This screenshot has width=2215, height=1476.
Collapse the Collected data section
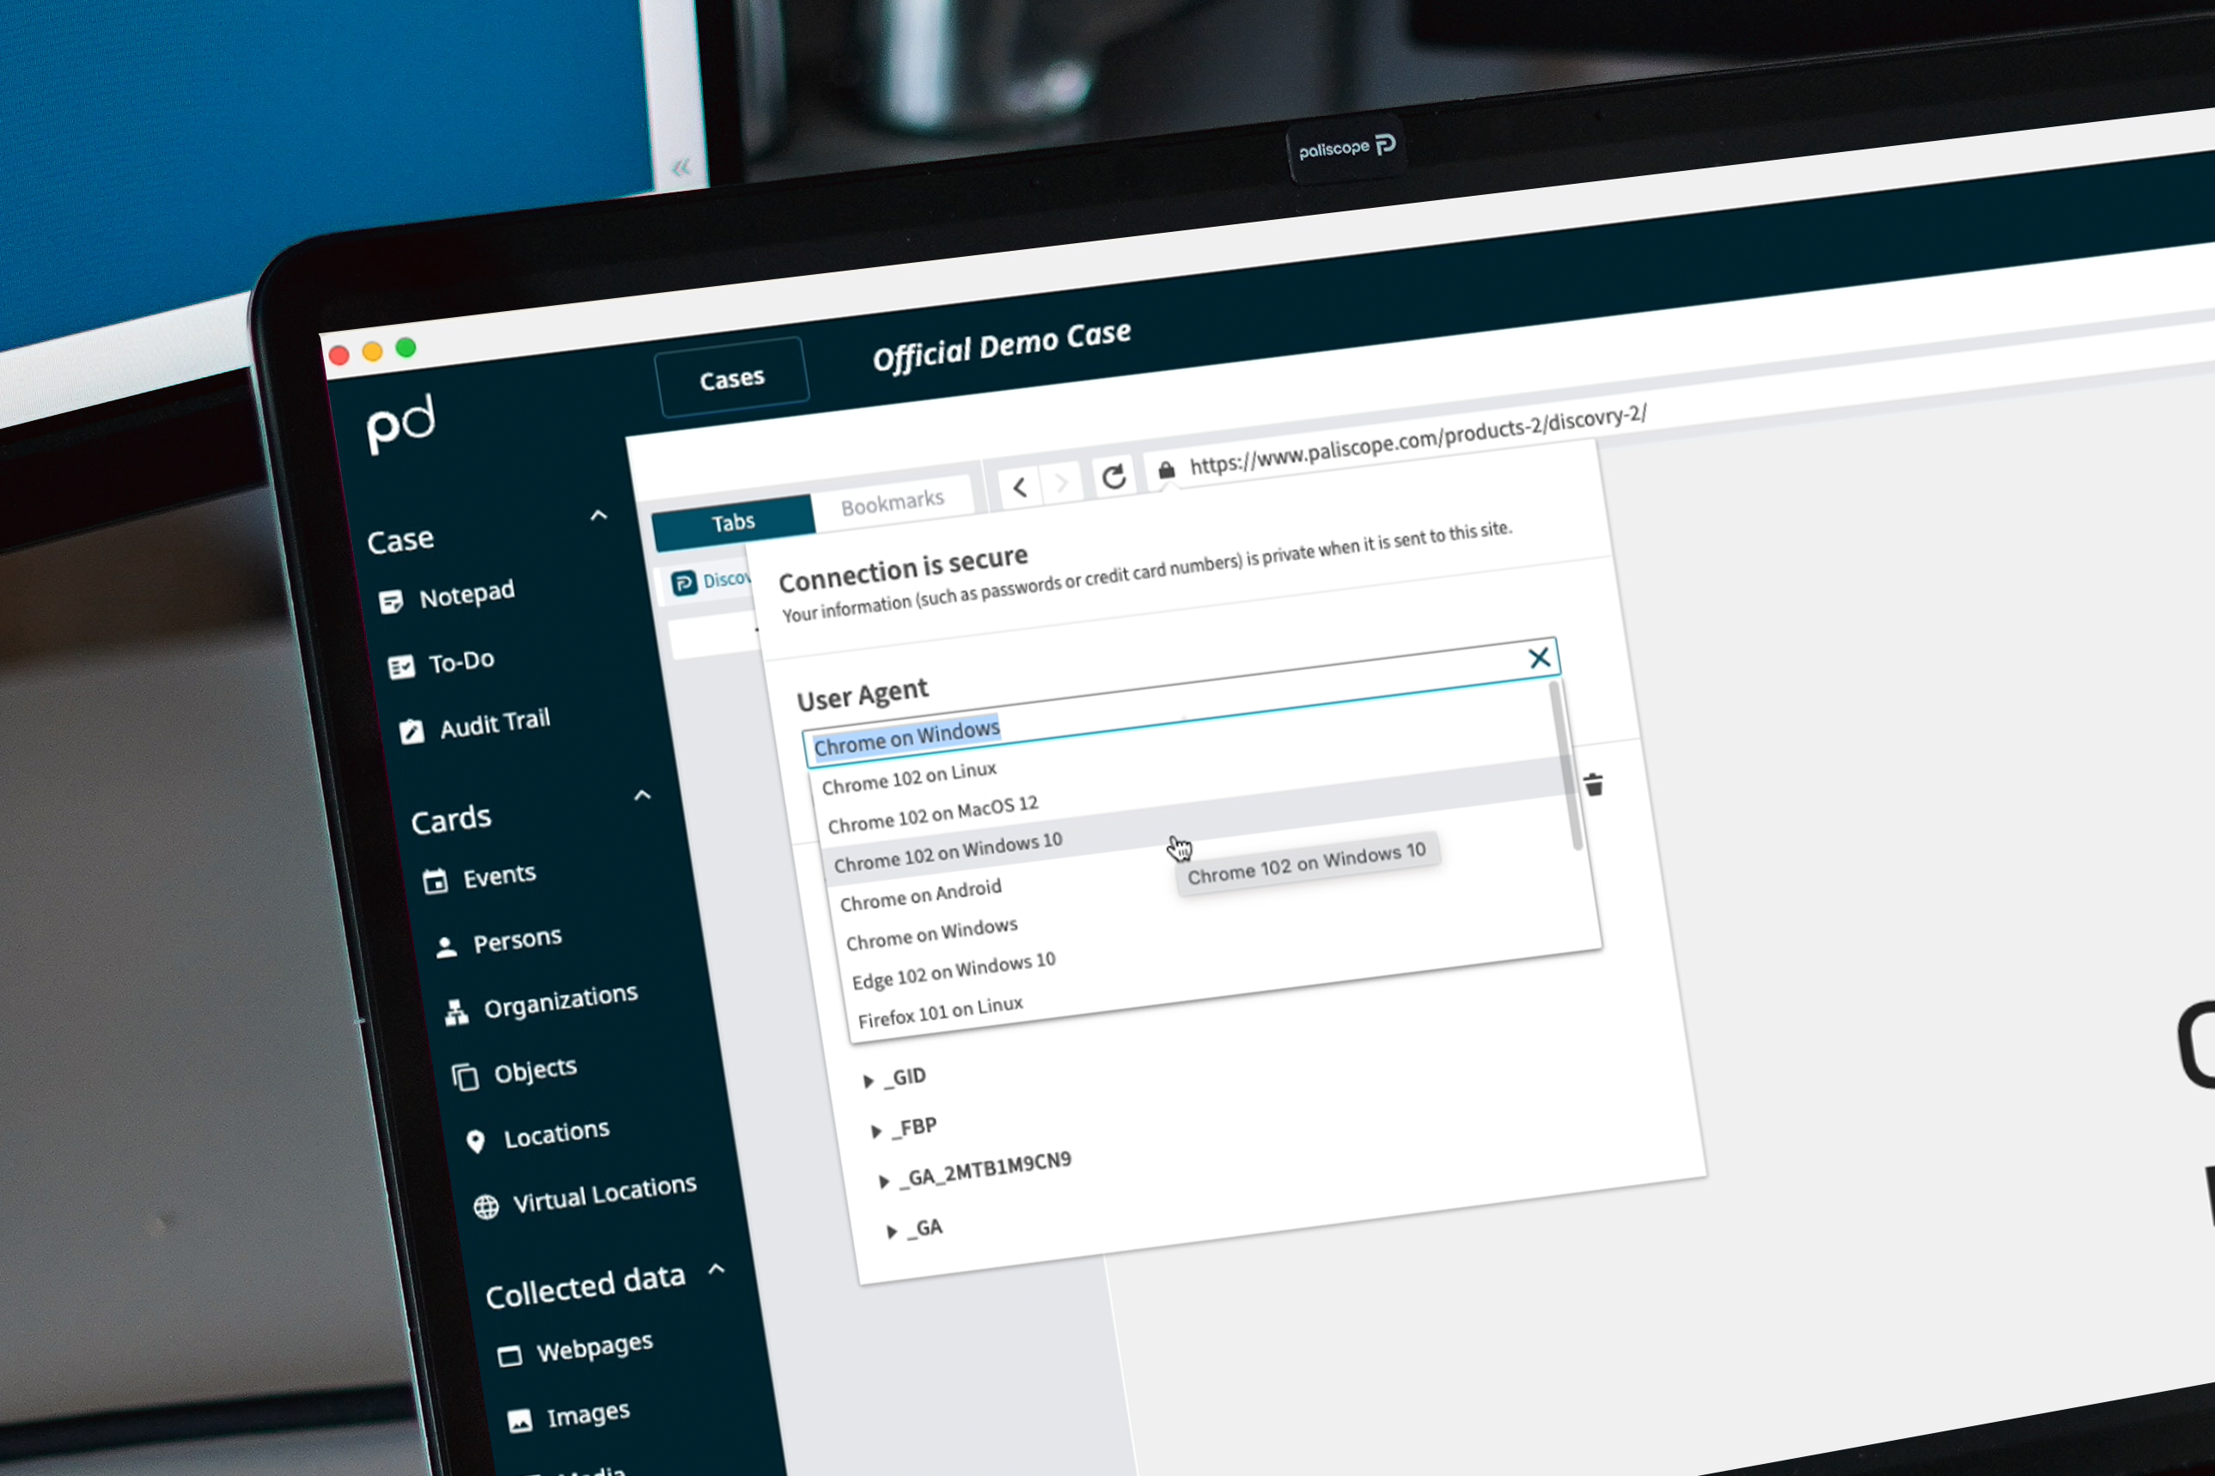pyautogui.click(x=717, y=1269)
